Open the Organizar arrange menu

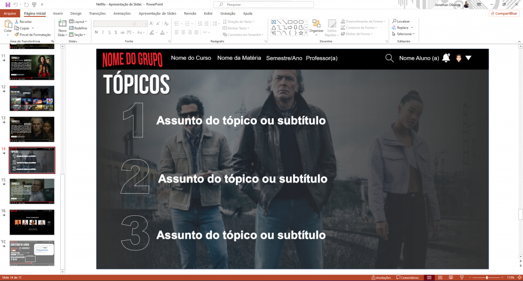(316, 27)
